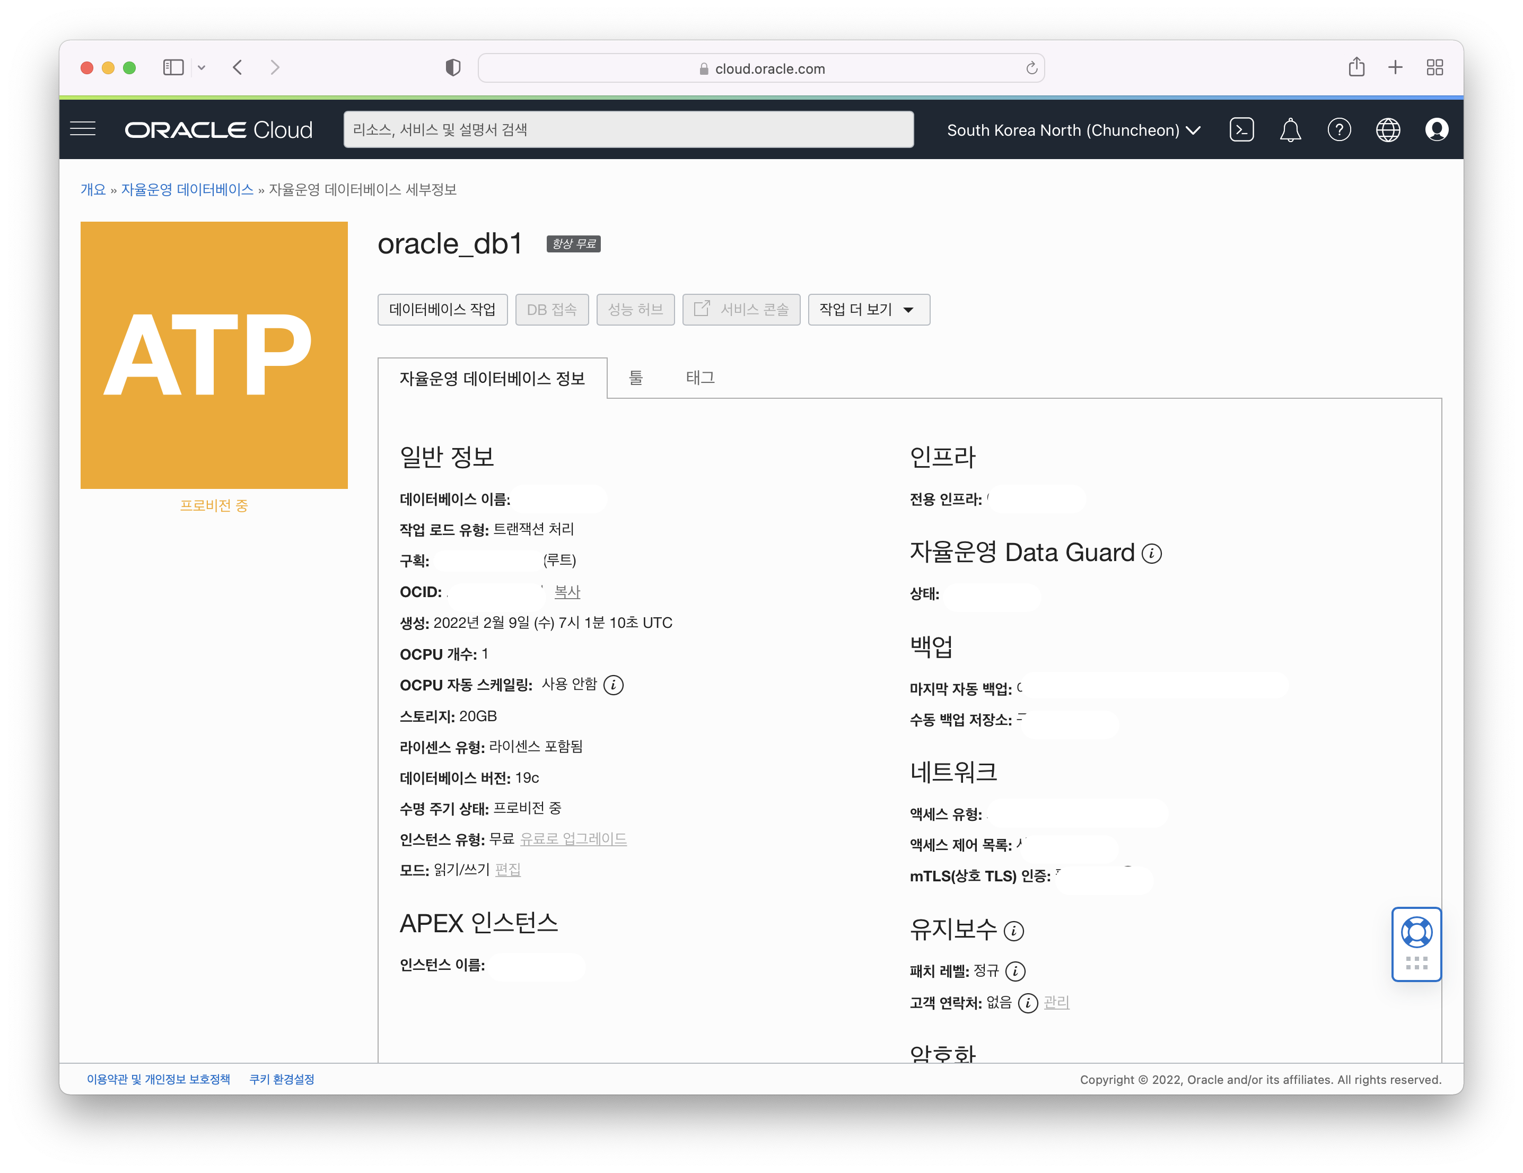Open the help question mark menu
The image size is (1523, 1173).
point(1339,130)
